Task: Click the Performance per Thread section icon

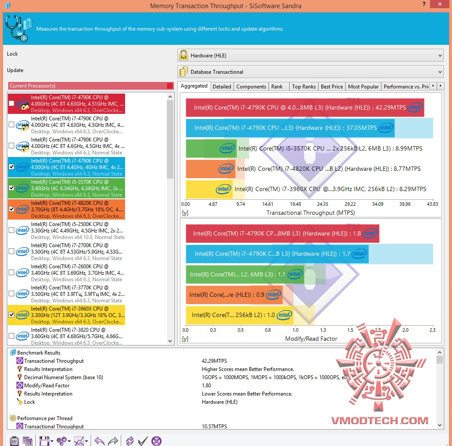Action: (x=13, y=418)
